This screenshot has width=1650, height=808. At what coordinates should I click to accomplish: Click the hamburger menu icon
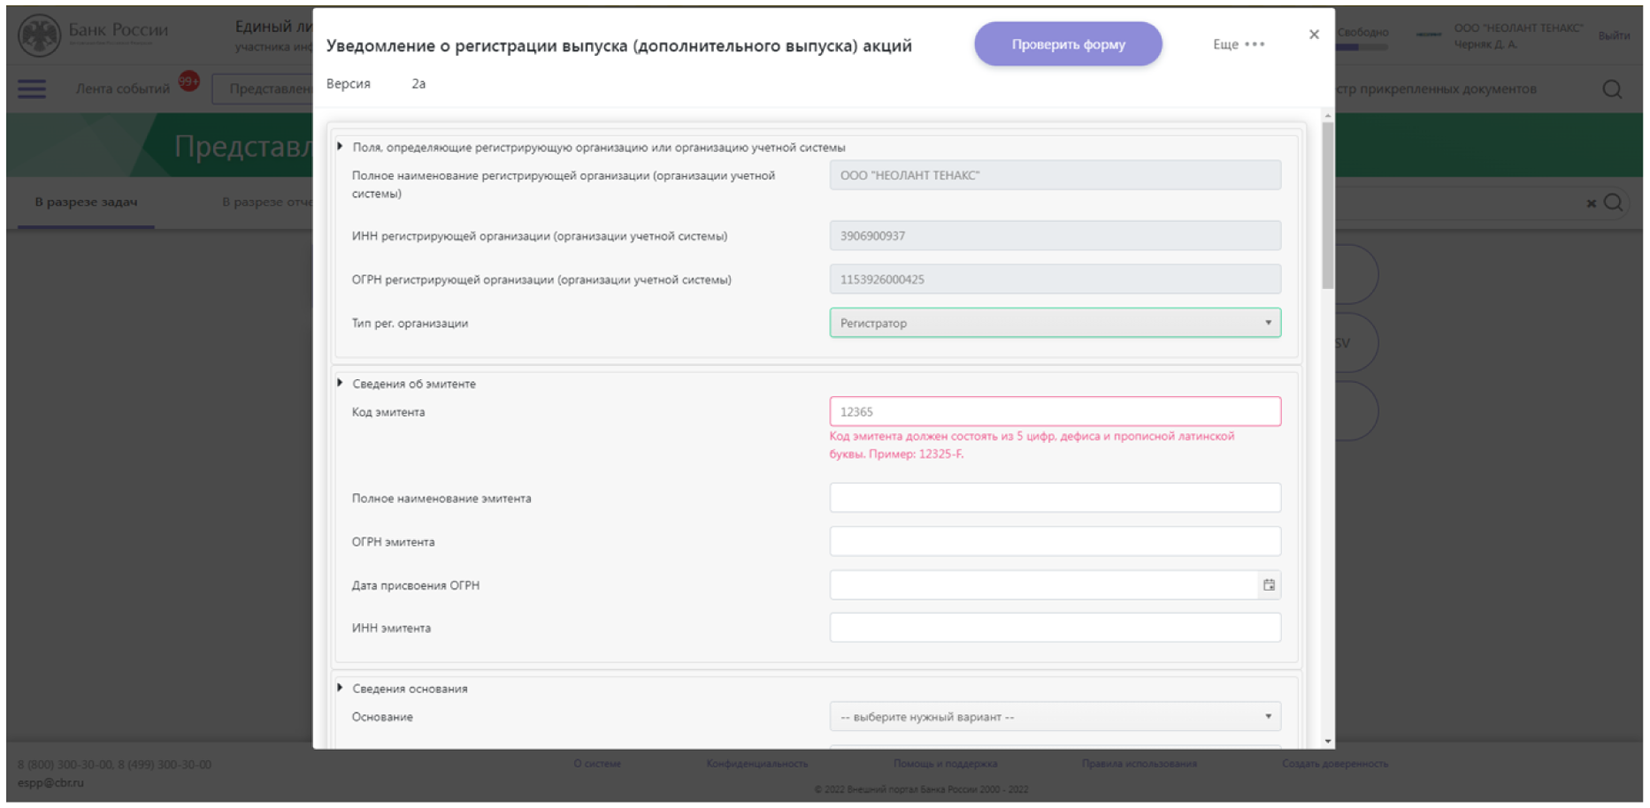point(32,89)
